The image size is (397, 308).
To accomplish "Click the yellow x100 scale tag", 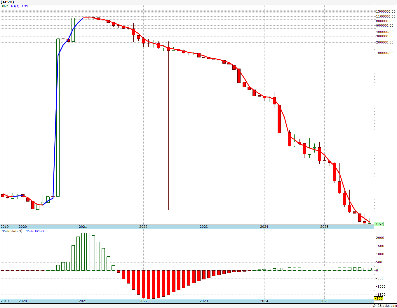I will pos(379,298).
